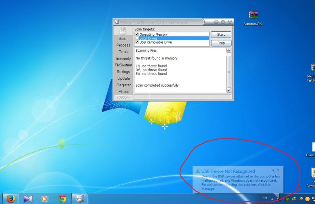
Task: Show hidden system tray icons
Action: click(272, 199)
